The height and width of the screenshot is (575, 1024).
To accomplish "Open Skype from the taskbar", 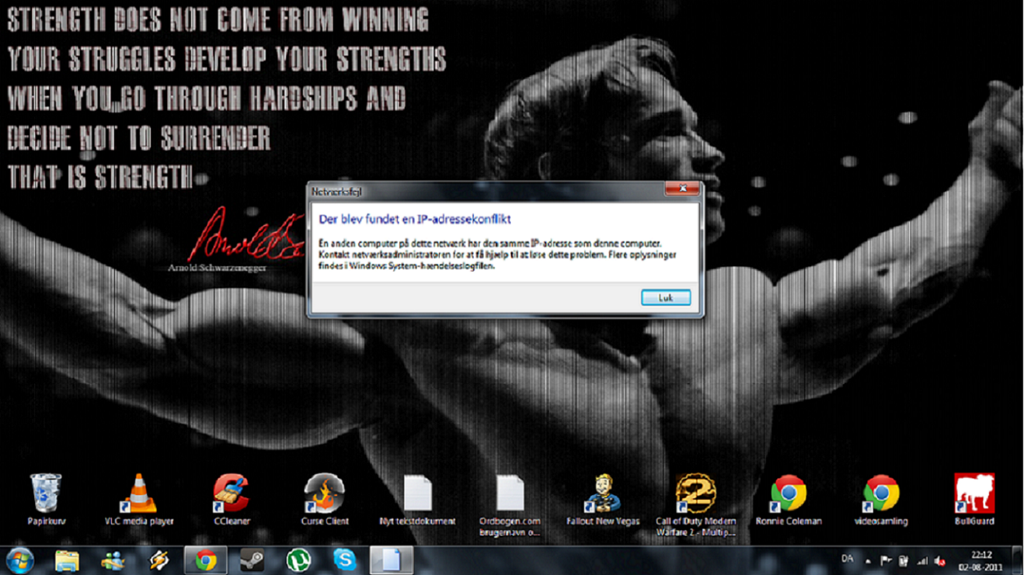I will point(344,560).
